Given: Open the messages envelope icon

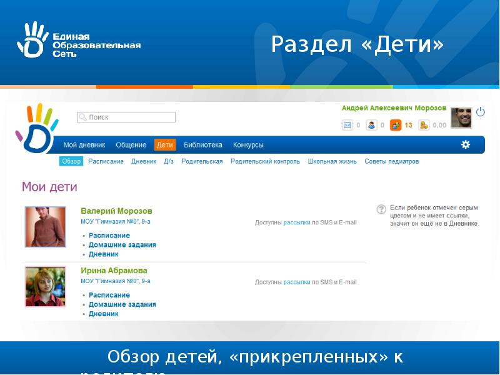Looking at the screenshot, I should 347,125.
